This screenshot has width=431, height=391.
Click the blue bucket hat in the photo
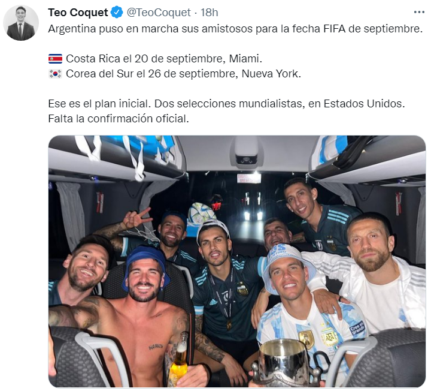pos(145,261)
